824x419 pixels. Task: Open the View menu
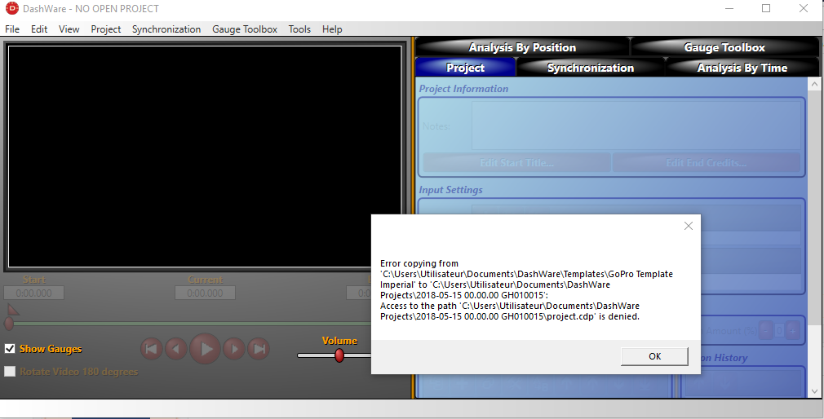69,29
